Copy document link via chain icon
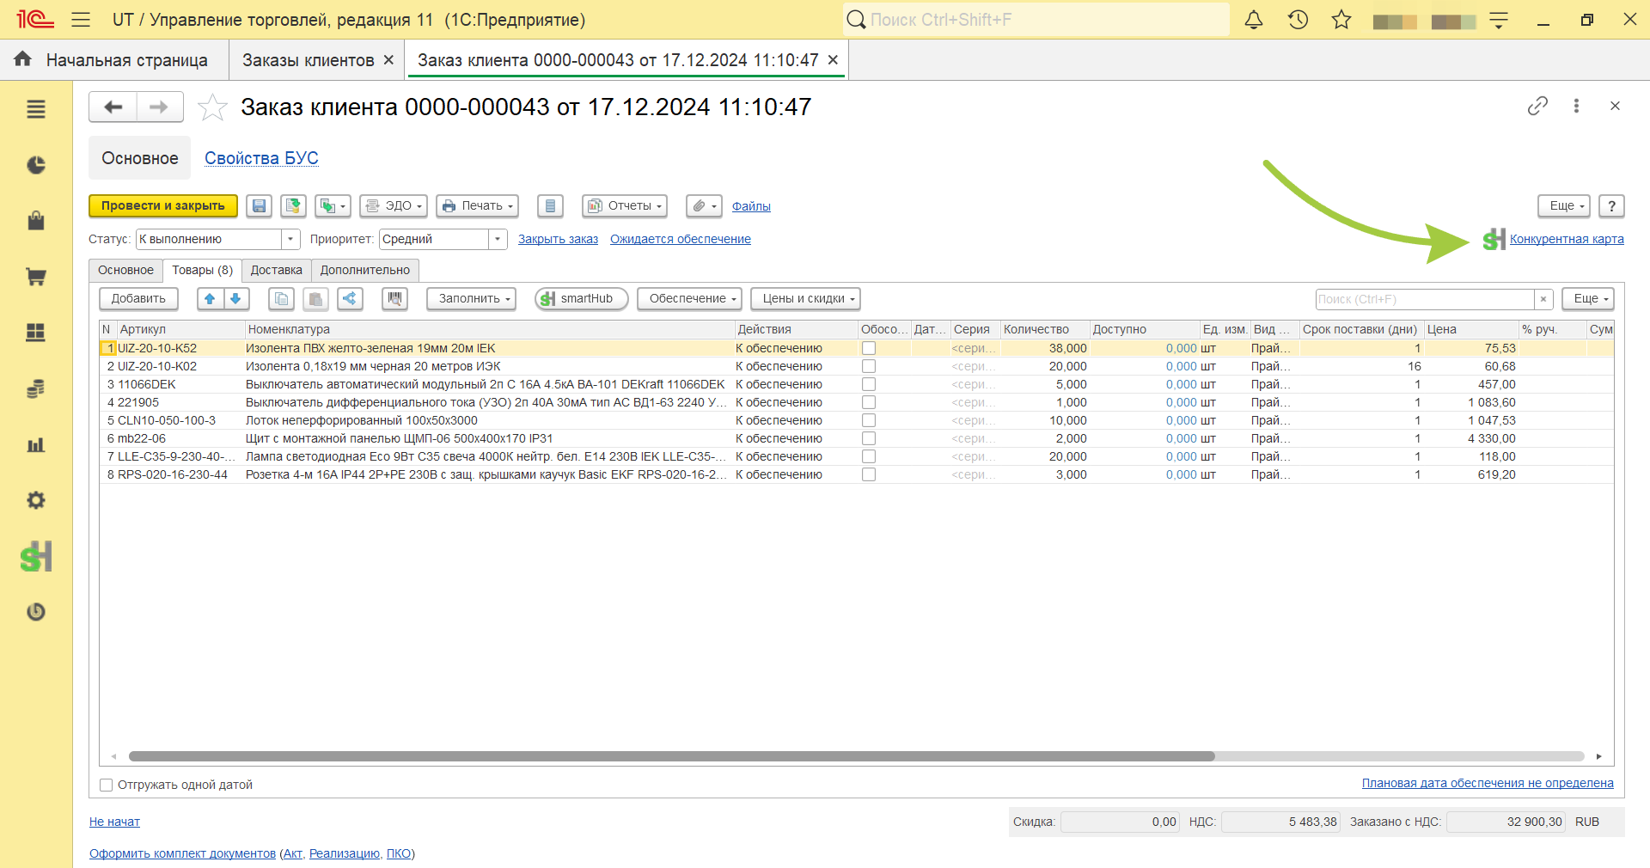 click(x=1537, y=106)
